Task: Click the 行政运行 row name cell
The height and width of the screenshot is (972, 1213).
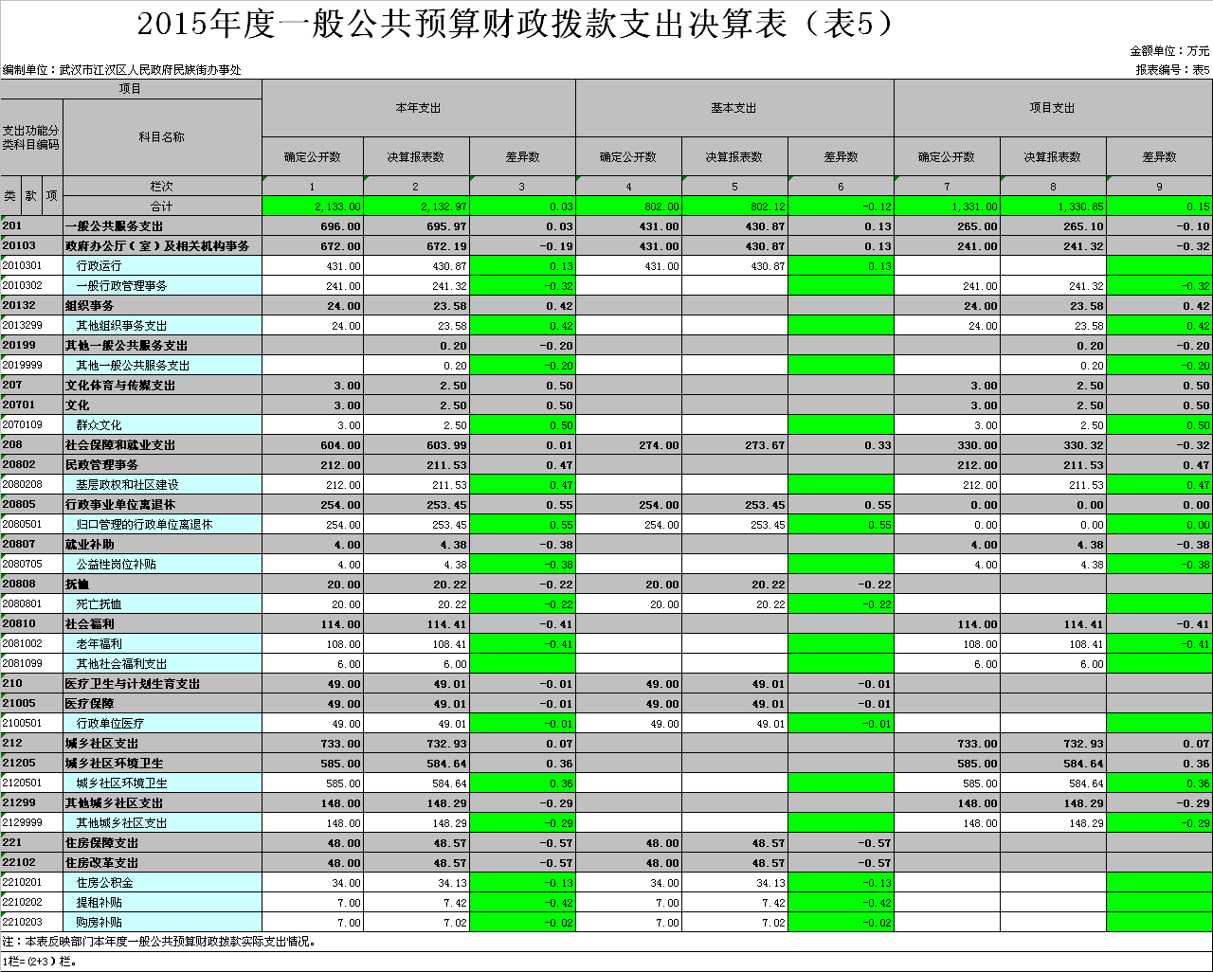Action: (x=162, y=266)
